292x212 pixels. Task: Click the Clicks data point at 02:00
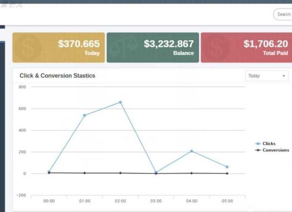pos(120,102)
